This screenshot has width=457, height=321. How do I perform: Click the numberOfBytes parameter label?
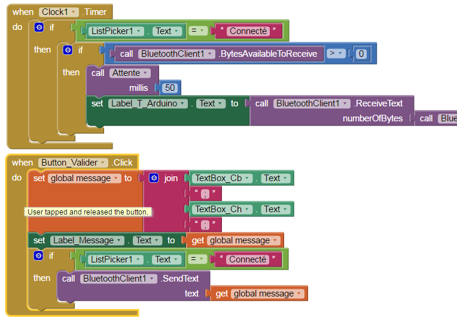point(373,118)
